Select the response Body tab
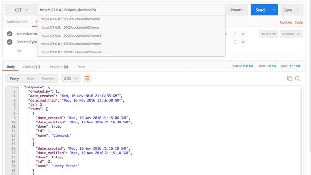The image size is (311, 175). pos(11,67)
